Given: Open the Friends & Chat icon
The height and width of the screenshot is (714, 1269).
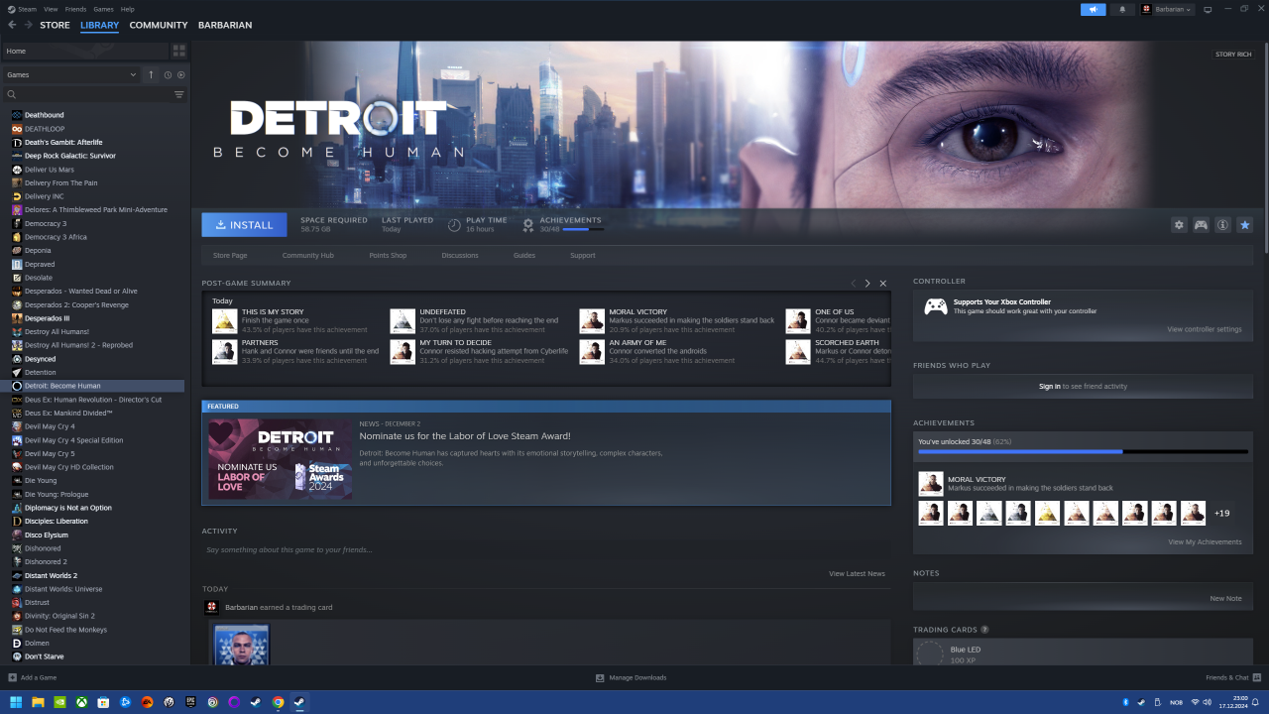Looking at the screenshot, I should [1256, 677].
